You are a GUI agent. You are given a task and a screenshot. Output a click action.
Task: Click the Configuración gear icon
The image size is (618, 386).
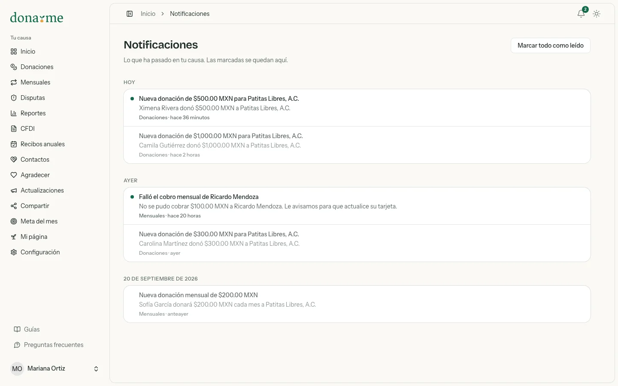point(14,252)
